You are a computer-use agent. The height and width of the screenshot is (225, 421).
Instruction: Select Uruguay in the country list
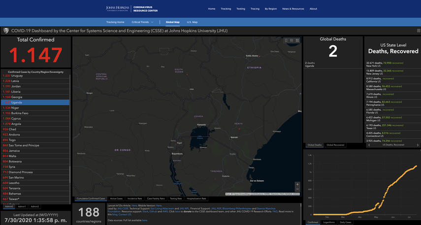[35, 76]
